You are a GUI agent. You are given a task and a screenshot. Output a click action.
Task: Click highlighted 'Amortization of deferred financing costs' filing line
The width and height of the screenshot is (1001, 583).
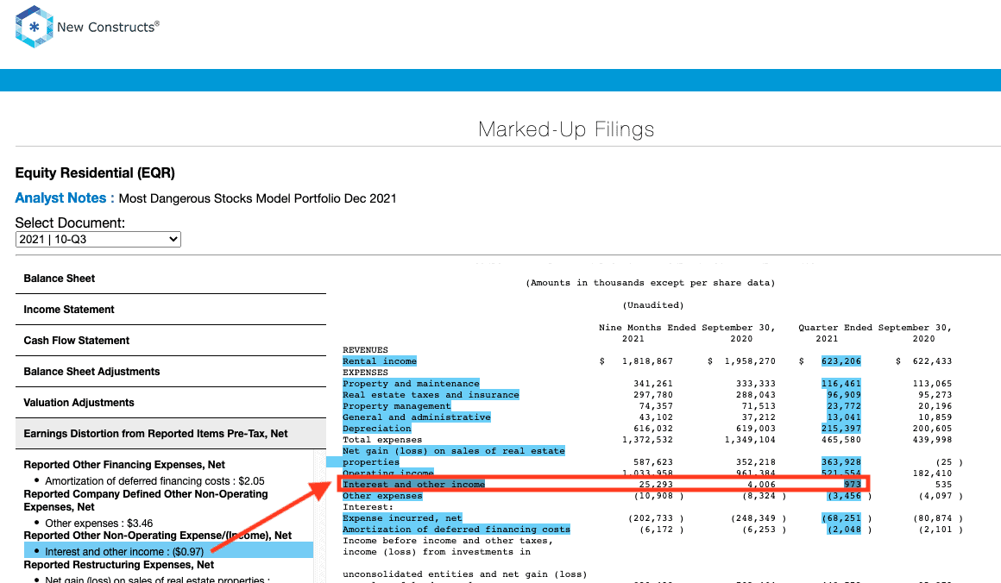(x=456, y=530)
